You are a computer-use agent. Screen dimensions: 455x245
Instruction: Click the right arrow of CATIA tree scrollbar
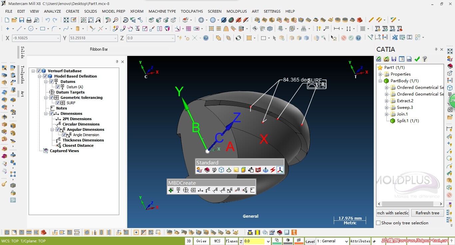(441, 204)
